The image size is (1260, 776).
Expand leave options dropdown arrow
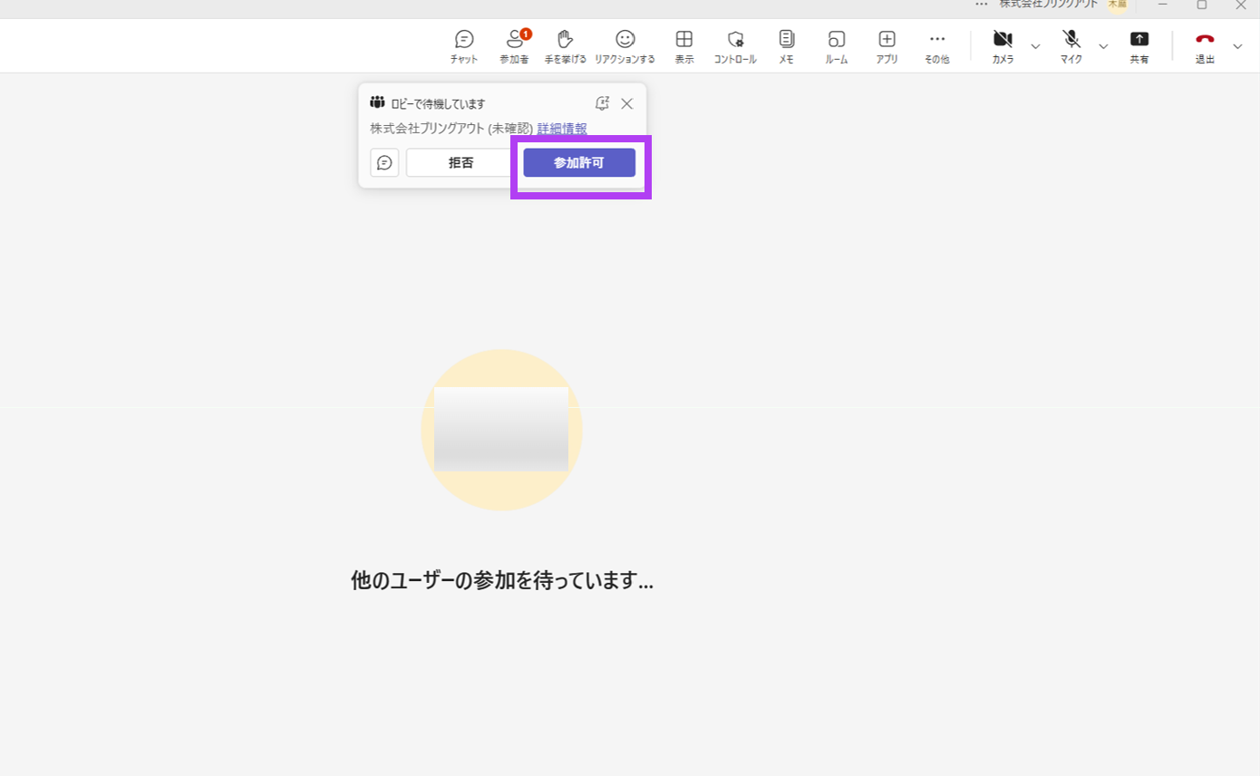point(1237,46)
